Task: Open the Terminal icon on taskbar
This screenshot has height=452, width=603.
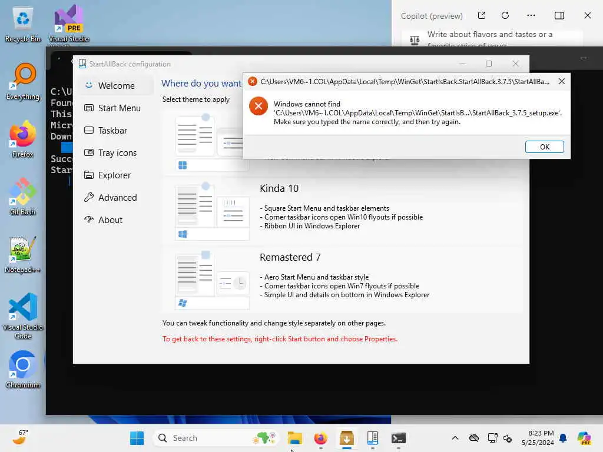Action: point(399,438)
